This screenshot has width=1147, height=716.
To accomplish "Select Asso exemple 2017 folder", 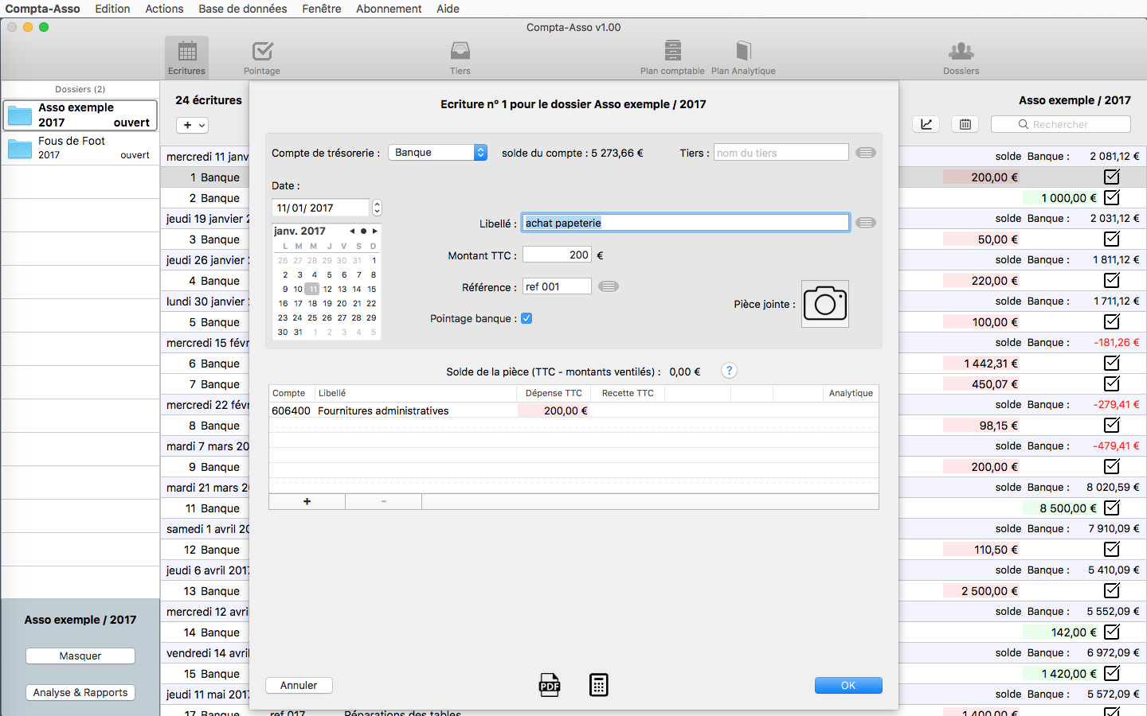I will tap(80, 115).
